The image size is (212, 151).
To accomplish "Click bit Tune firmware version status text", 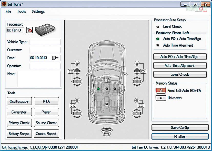I will pyautogui.click(x=40, y=147).
